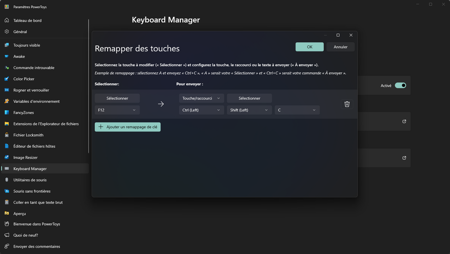450x254 pixels.
Task: Click the Bienvenue dans PowerToys icon
Action: (7, 224)
